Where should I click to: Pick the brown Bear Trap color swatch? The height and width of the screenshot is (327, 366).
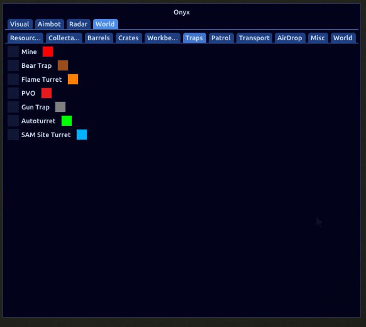(63, 65)
